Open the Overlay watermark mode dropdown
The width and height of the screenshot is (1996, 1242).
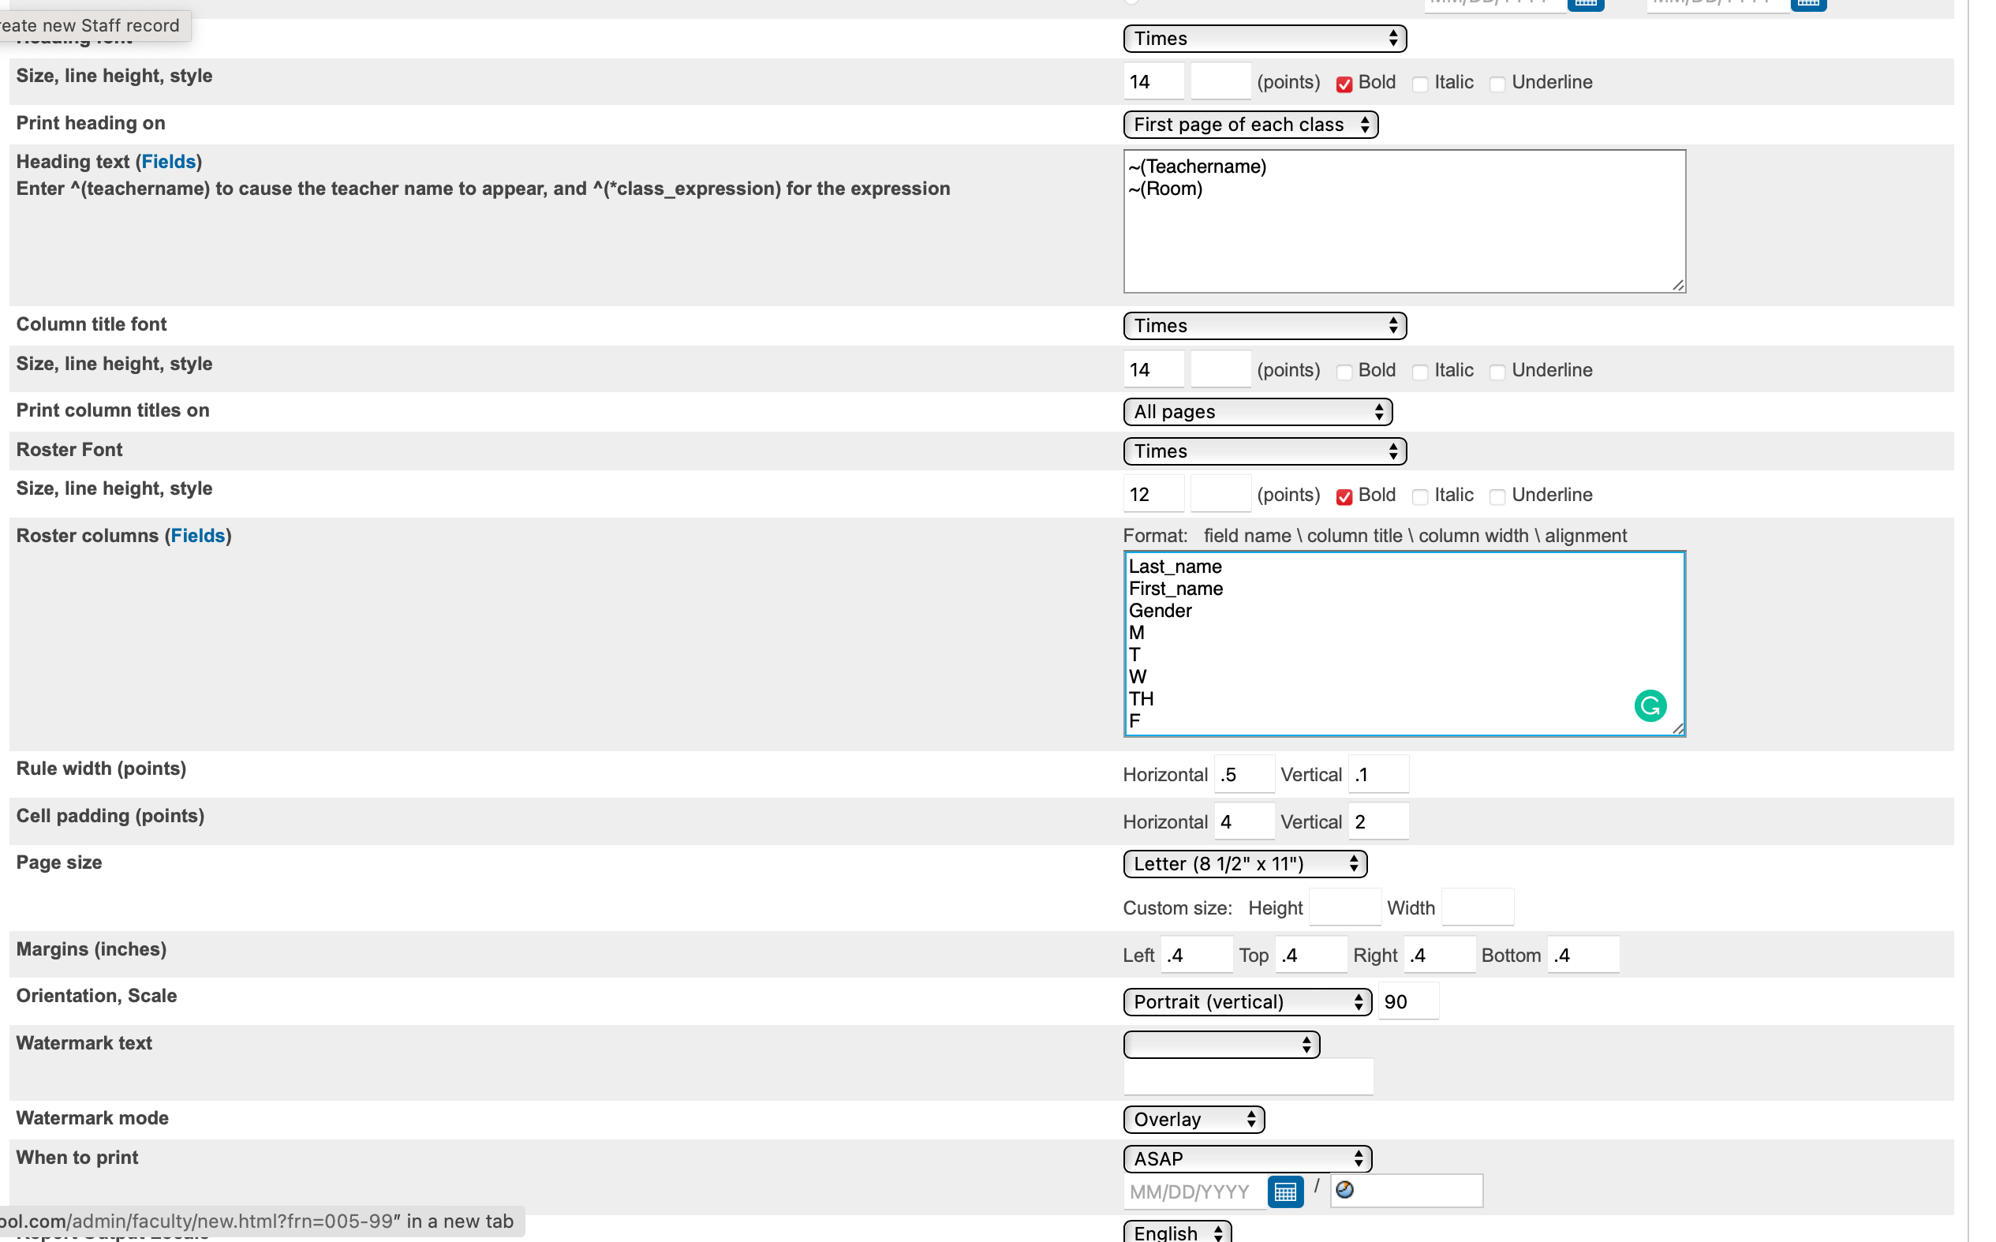click(x=1193, y=1119)
